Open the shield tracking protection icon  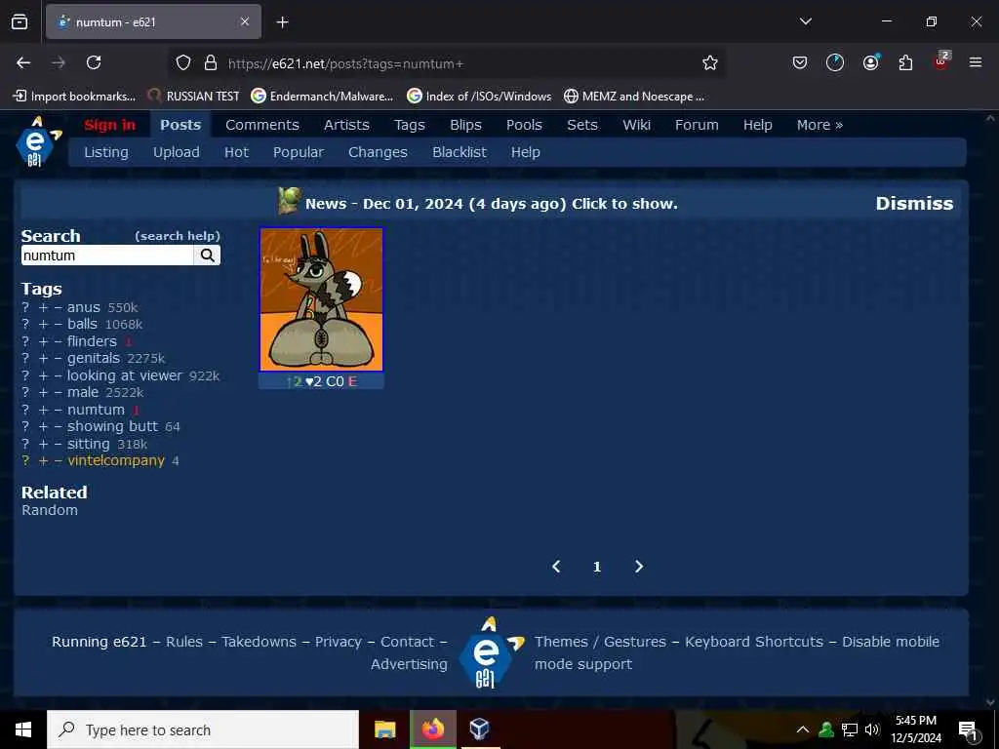coord(183,63)
